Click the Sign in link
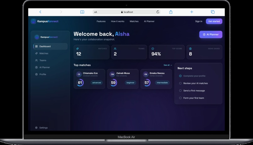The width and height of the screenshot is (253, 145). 199,21
